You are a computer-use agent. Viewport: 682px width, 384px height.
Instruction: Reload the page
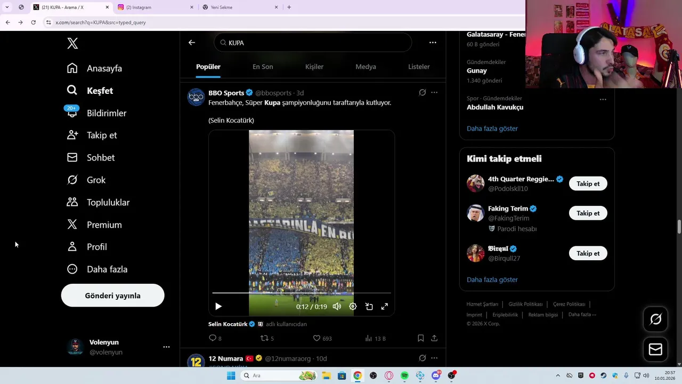coord(33,22)
